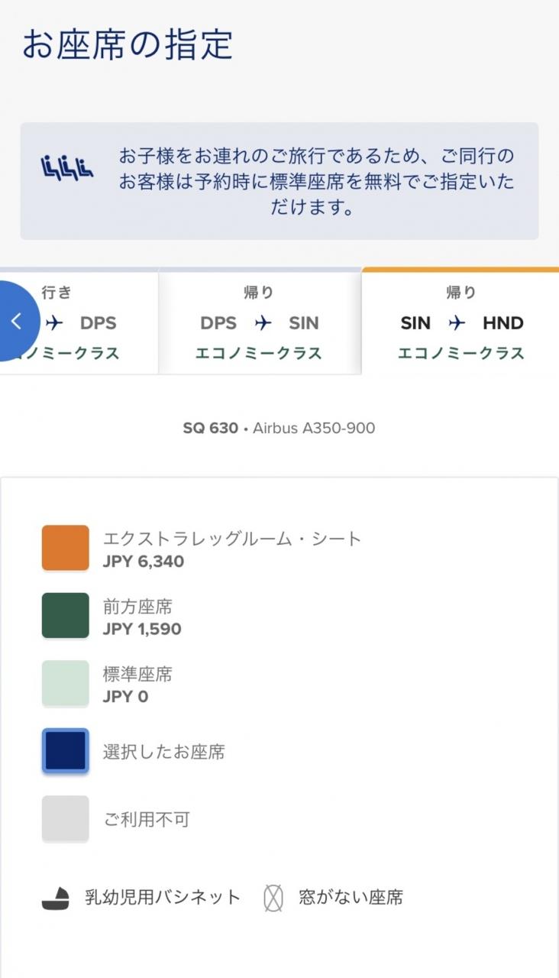Click the dark green 前方座席 swatch
559x978 pixels.
pyautogui.click(x=65, y=616)
